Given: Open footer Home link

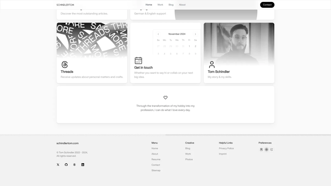Looking at the screenshot, I should [155, 148].
